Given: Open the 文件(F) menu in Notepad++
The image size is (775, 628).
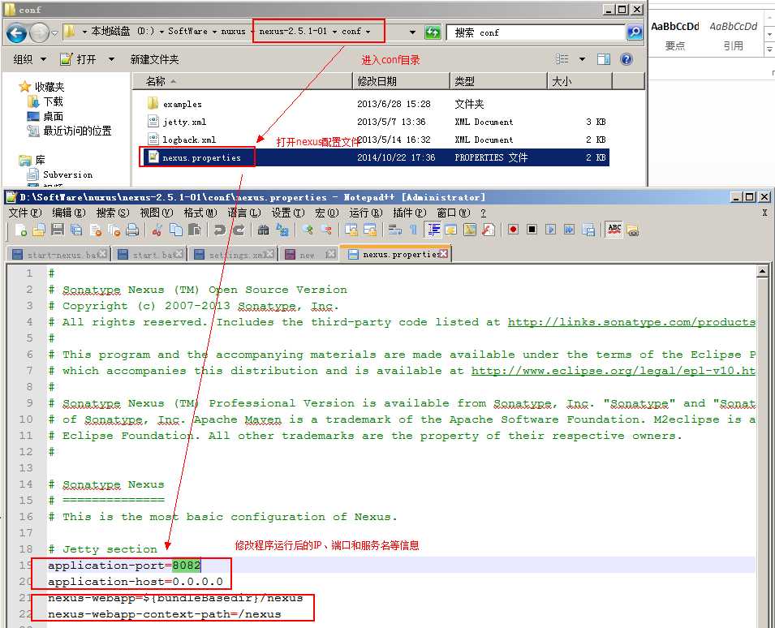Looking at the screenshot, I should click(24, 213).
